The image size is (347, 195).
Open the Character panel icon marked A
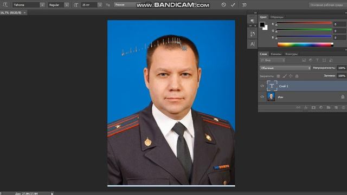tap(252, 44)
